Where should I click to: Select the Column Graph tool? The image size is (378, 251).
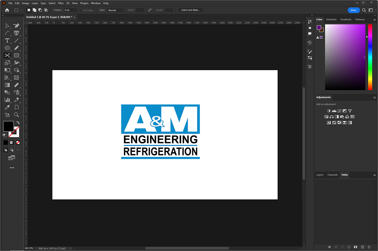7,100
